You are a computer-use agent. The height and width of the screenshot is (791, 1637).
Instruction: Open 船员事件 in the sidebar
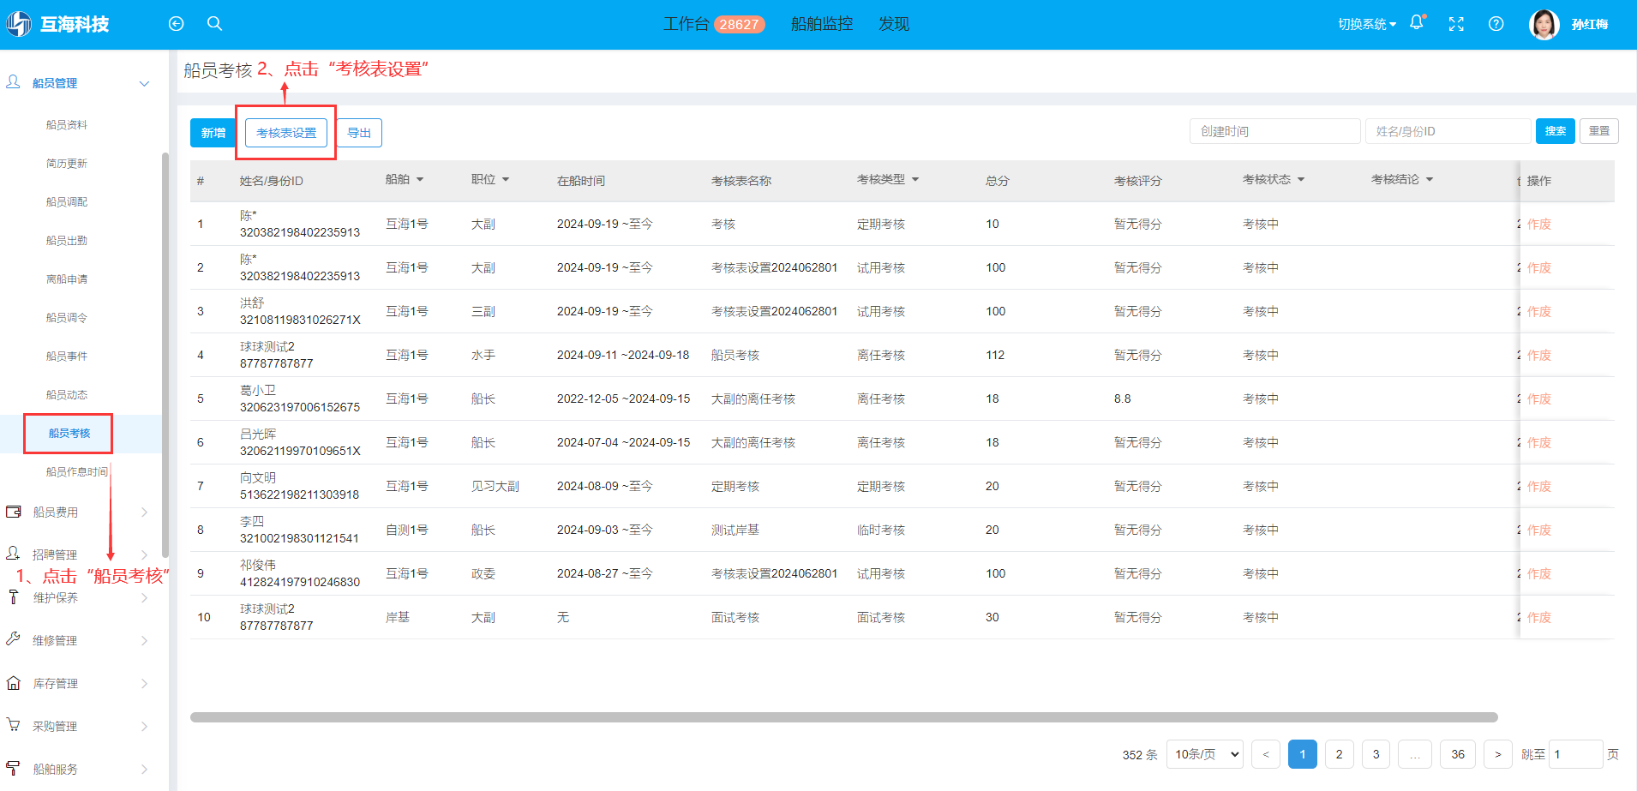[x=67, y=357]
